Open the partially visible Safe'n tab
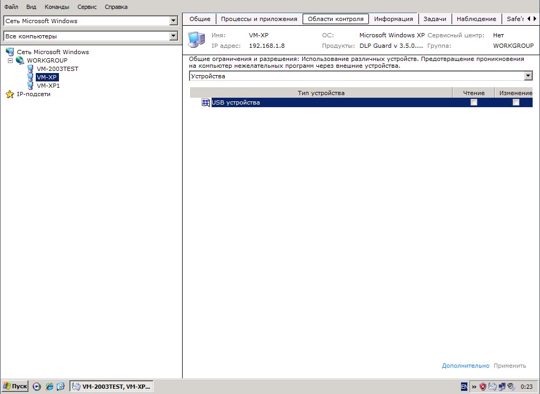 pos(515,19)
